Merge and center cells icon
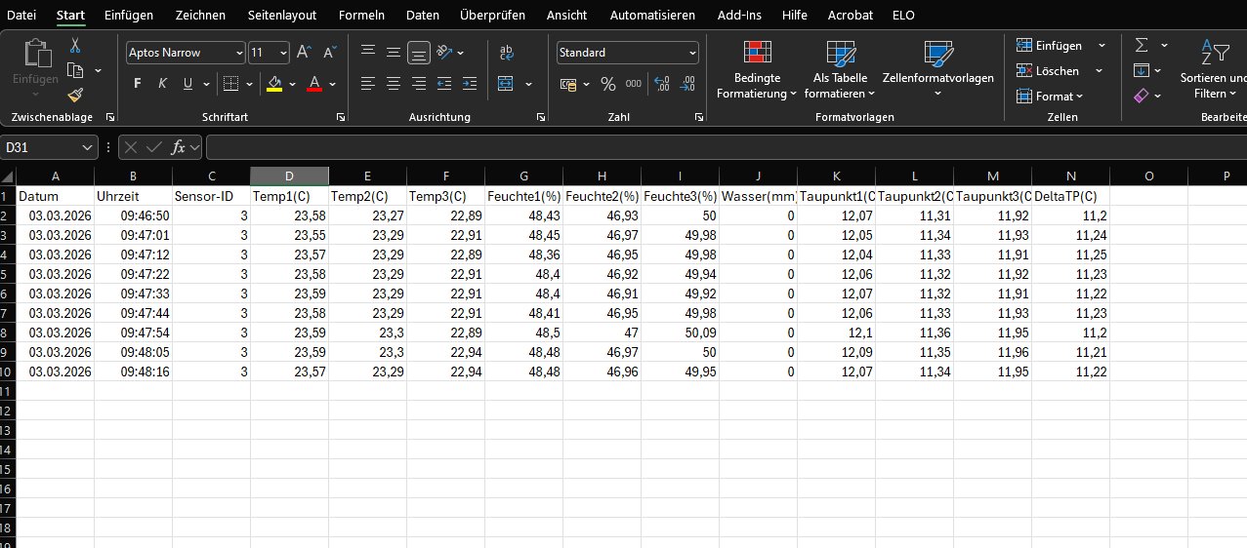Viewport: 1247px width, 548px height. pos(505,84)
